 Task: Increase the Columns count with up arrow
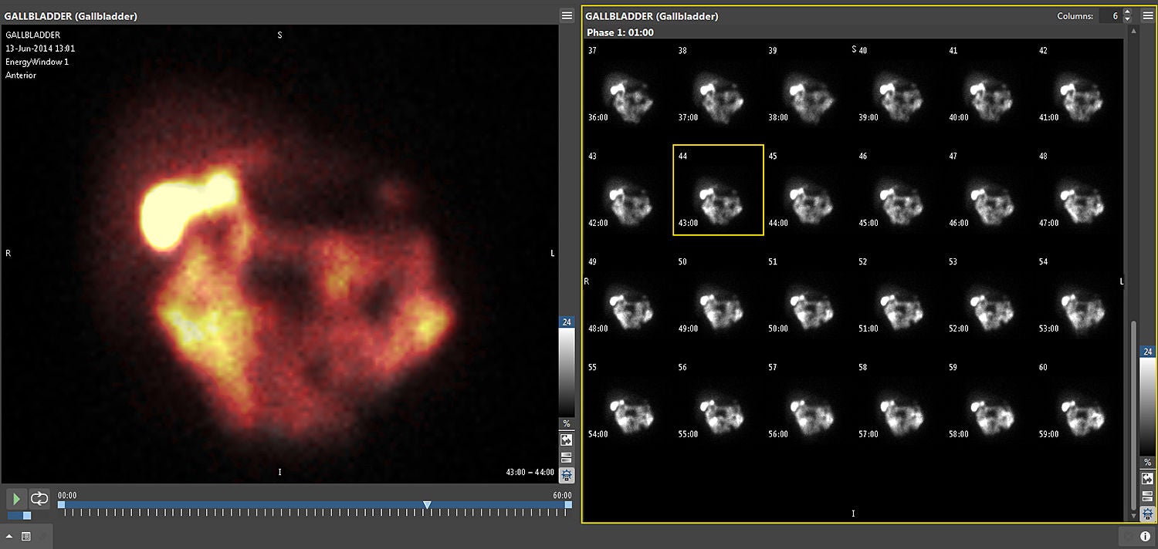[1127, 12]
